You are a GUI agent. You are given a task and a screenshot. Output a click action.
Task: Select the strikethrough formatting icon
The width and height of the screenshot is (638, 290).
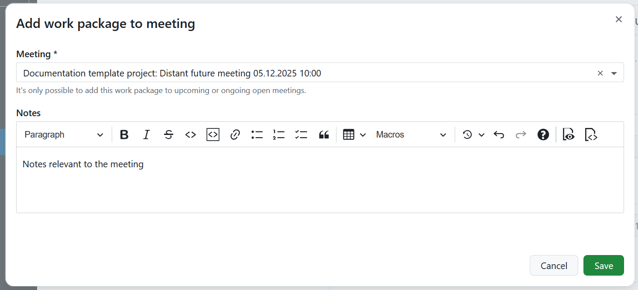(x=168, y=135)
